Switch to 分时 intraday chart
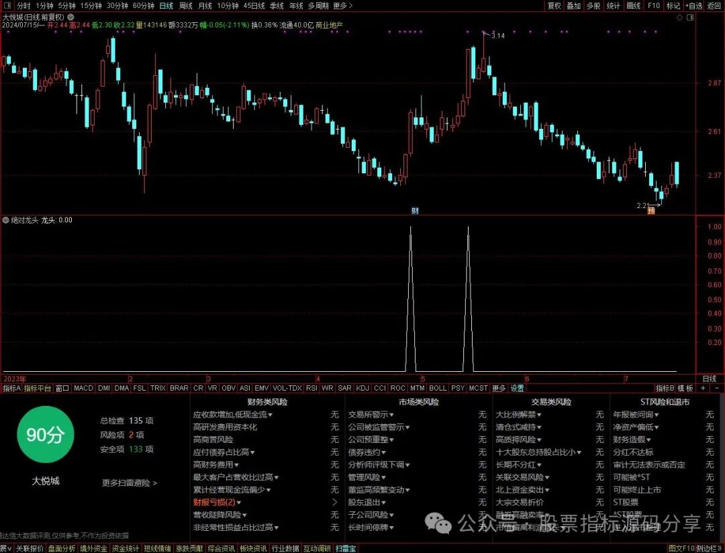The width and height of the screenshot is (725, 553). [23, 5]
